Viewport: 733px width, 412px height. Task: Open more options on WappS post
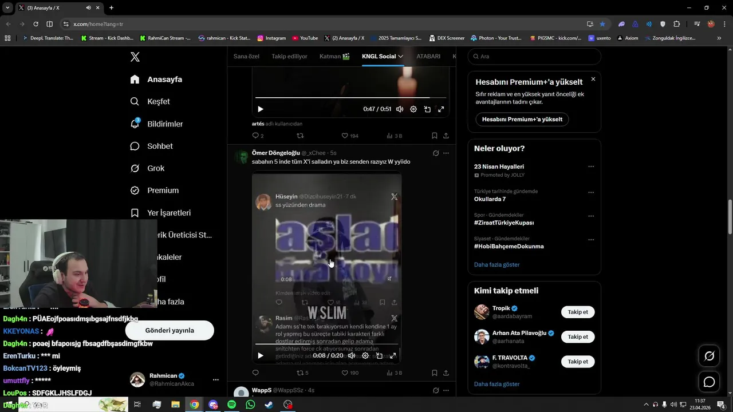pyautogui.click(x=446, y=390)
